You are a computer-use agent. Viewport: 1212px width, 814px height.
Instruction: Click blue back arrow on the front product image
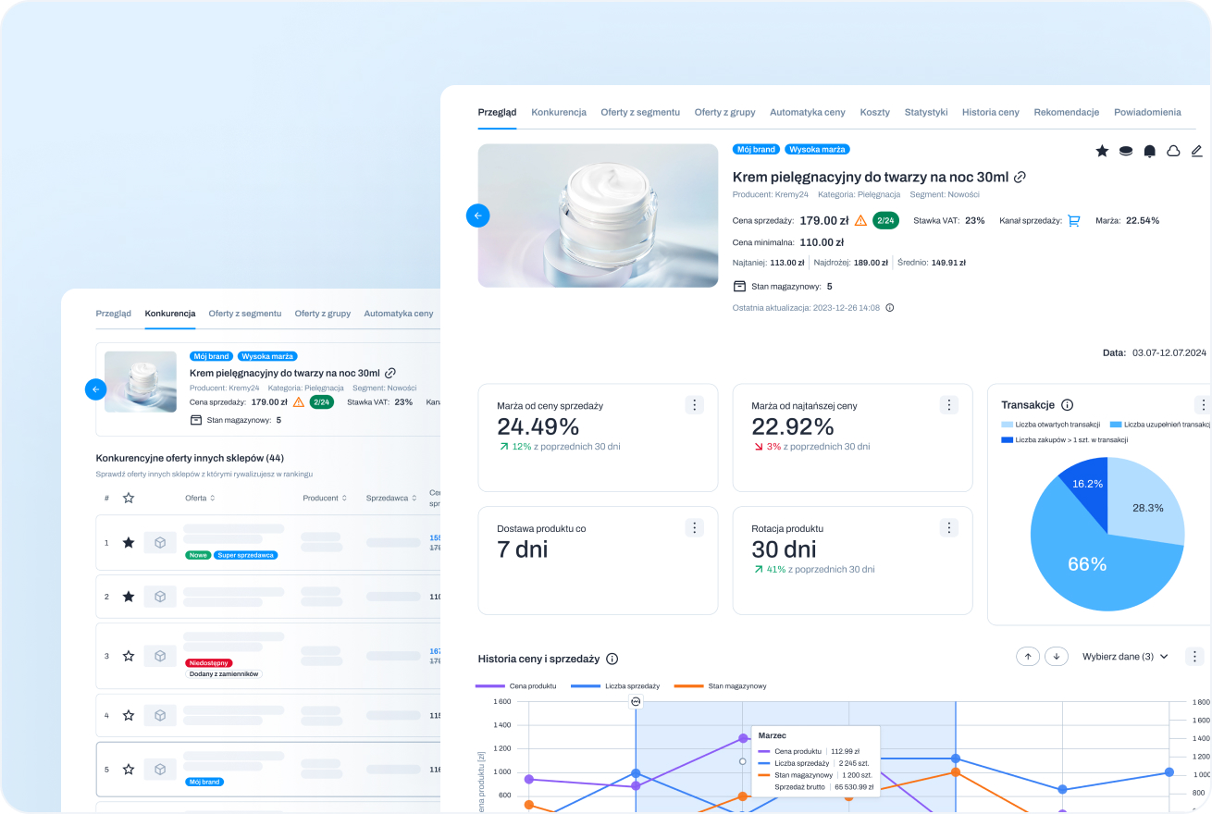pyautogui.click(x=477, y=216)
